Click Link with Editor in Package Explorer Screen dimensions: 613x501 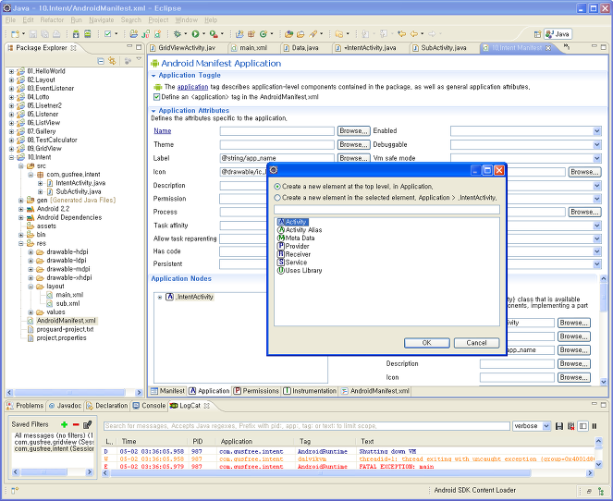(x=113, y=61)
